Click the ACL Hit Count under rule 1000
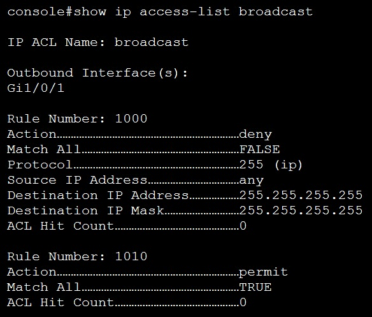This screenshot has height=317, width=372. [127, 226]
